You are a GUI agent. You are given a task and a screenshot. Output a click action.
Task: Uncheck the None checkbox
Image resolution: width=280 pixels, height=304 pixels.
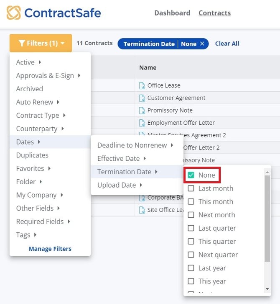pyautogui.click(x=191, y=175)
